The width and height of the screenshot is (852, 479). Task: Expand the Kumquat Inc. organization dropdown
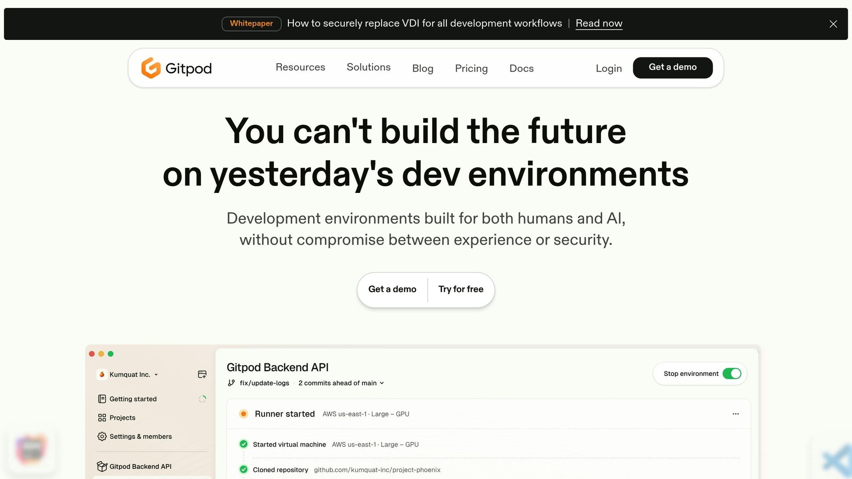[x=156, y=375]
